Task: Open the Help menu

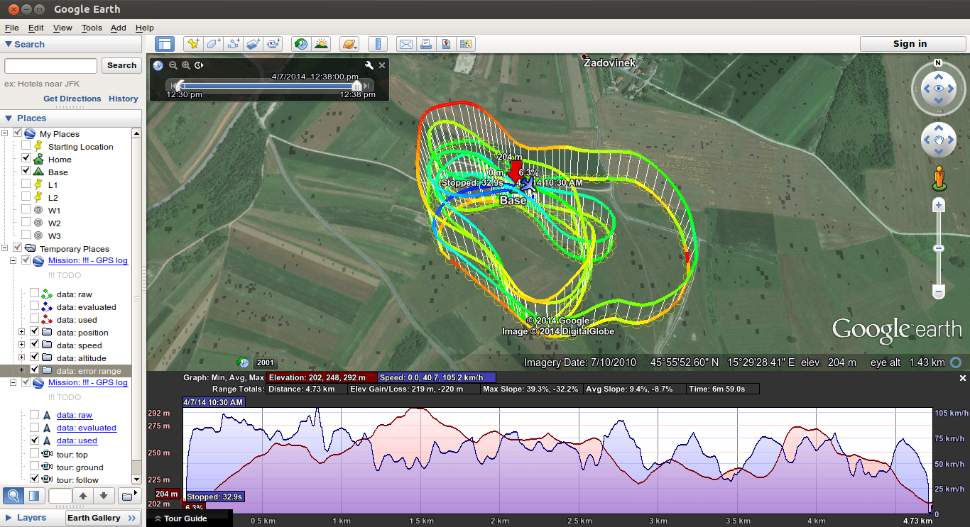Action: 144,28
